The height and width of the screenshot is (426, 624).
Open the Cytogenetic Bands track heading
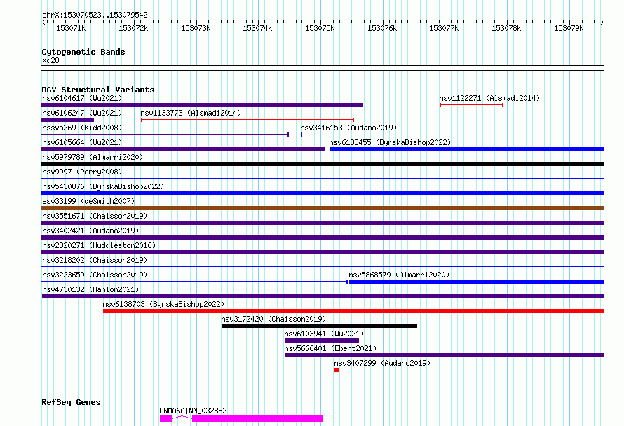point(83,52)
